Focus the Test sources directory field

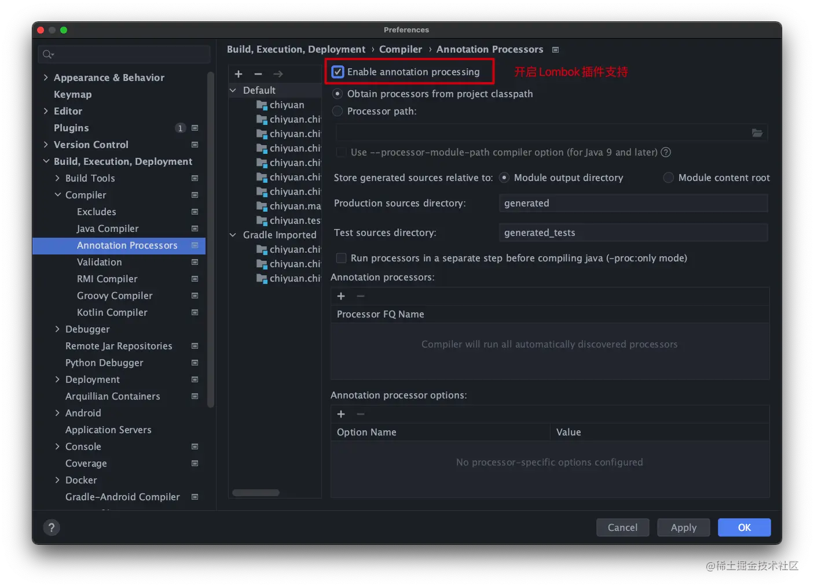click(x=633, y=232)
